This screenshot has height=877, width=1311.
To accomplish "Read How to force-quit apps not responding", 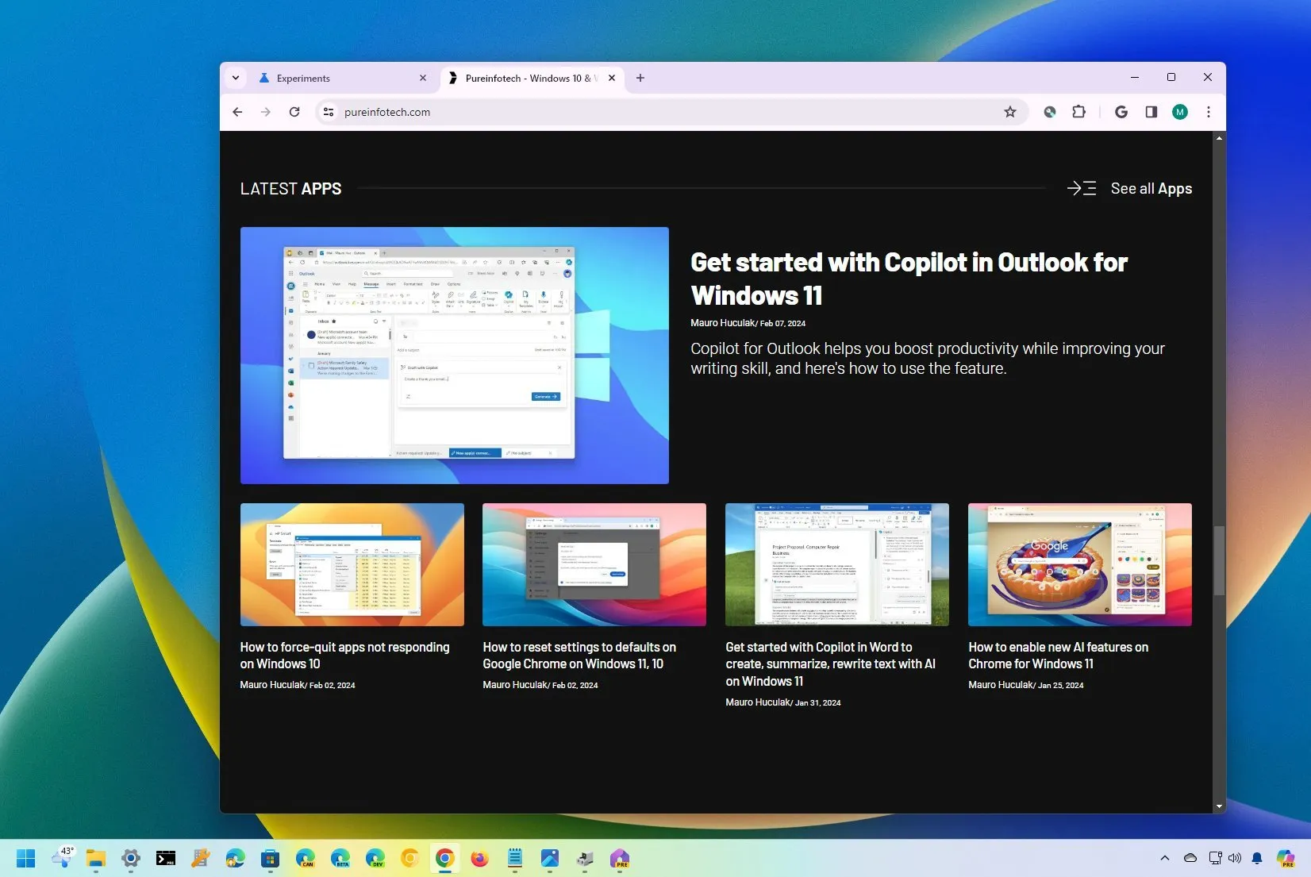I will coord(344,656).
